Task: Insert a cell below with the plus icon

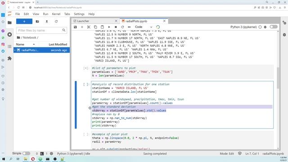Action: tap(82, 27)
